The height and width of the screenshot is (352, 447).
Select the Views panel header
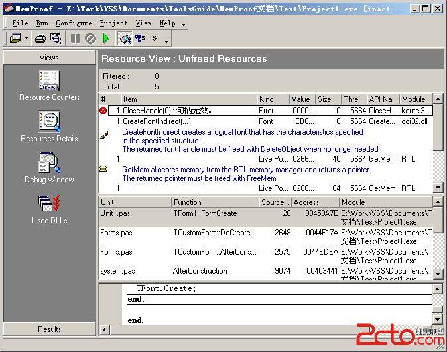click(49, 58)
